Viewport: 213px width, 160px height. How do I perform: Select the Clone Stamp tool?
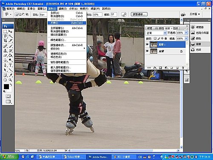click(6, 51)
